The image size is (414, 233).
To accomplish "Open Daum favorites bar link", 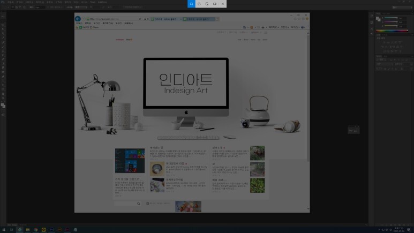I will click(94, 27).
